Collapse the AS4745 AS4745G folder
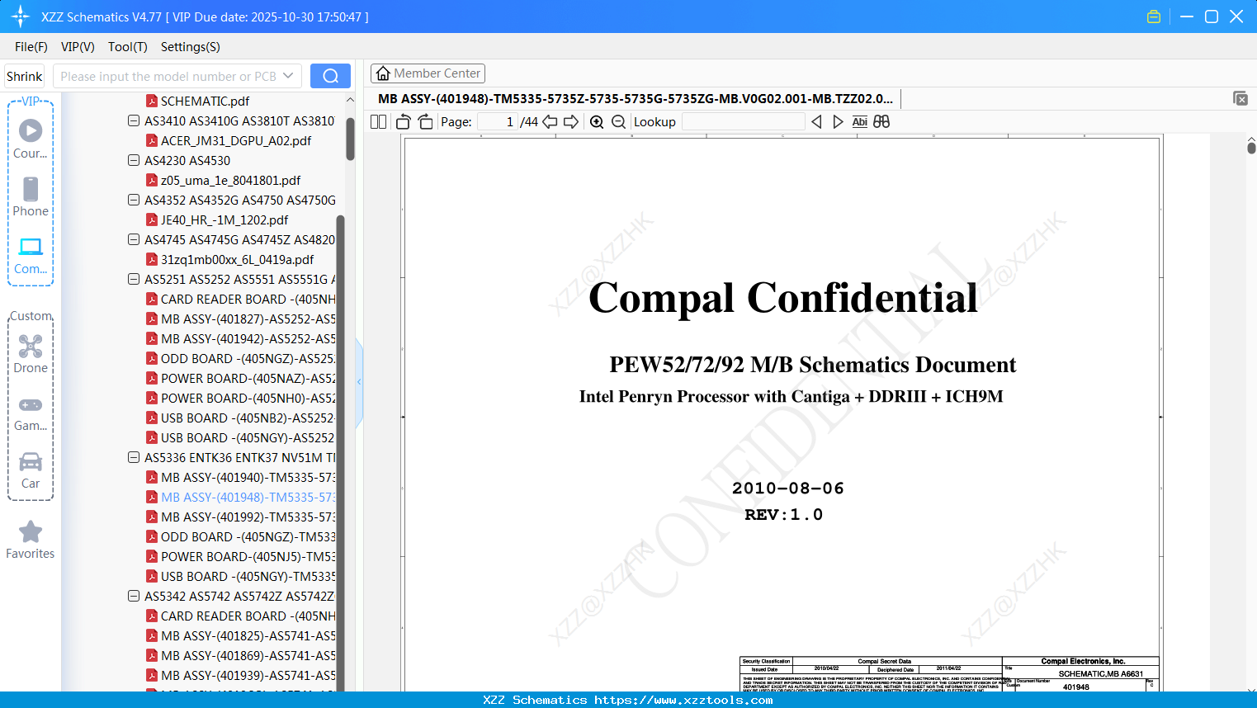This screenshot has width=1257, height=708. [134, 239]
